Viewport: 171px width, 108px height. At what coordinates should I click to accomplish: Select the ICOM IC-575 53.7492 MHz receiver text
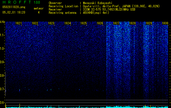coord(109,9)
